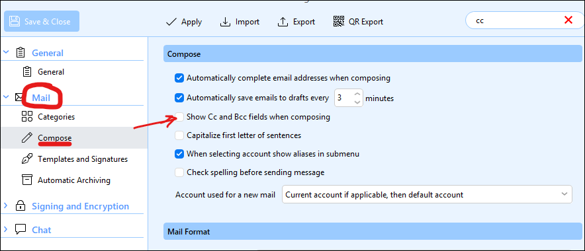
Task: Click the Mail Format section header
Action: coord(373,232)
